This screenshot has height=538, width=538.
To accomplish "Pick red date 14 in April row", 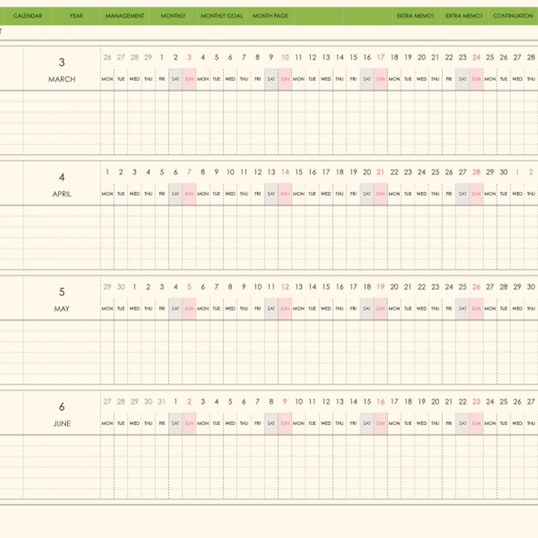I will coord(285,173).
